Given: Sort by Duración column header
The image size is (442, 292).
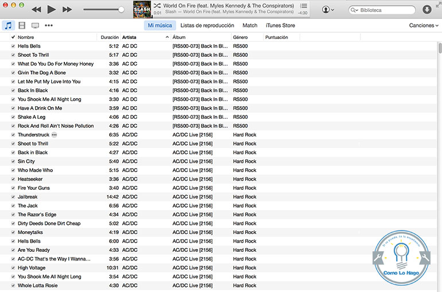Looking at the screenshot, I should 110,37.
